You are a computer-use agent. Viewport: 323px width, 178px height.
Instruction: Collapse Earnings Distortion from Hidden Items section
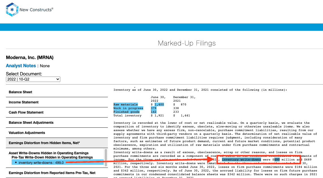click(57, 143)
